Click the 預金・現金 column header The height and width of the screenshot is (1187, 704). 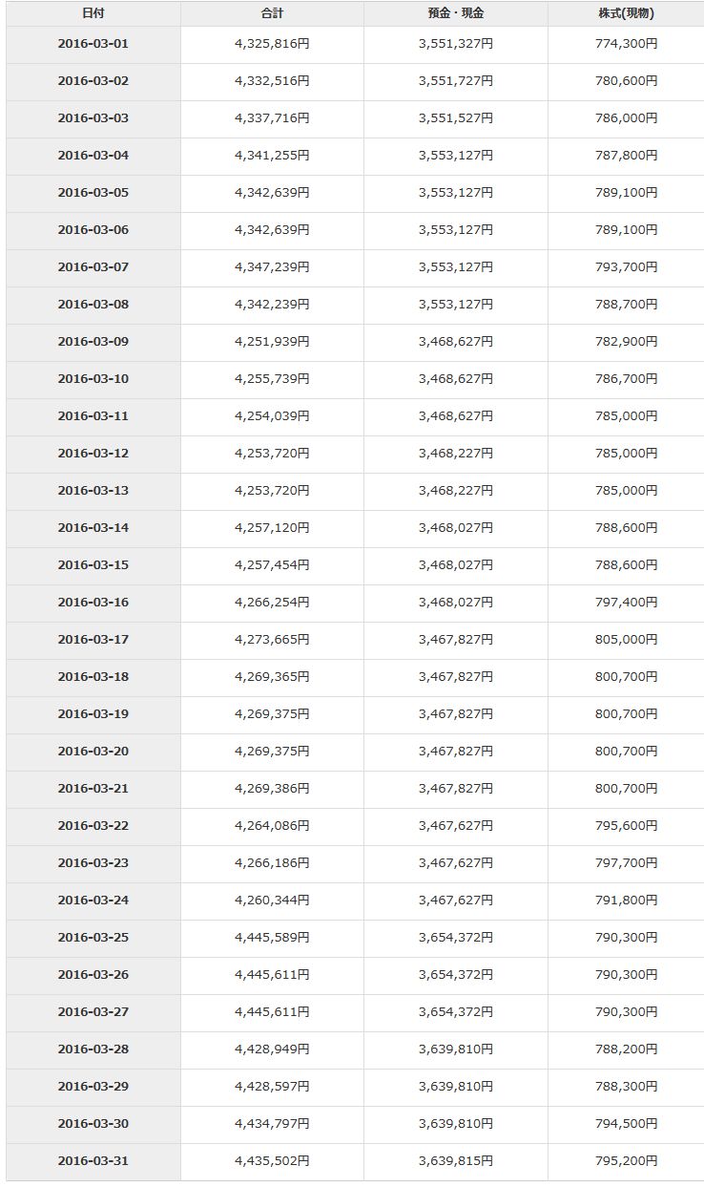point(455,13)
